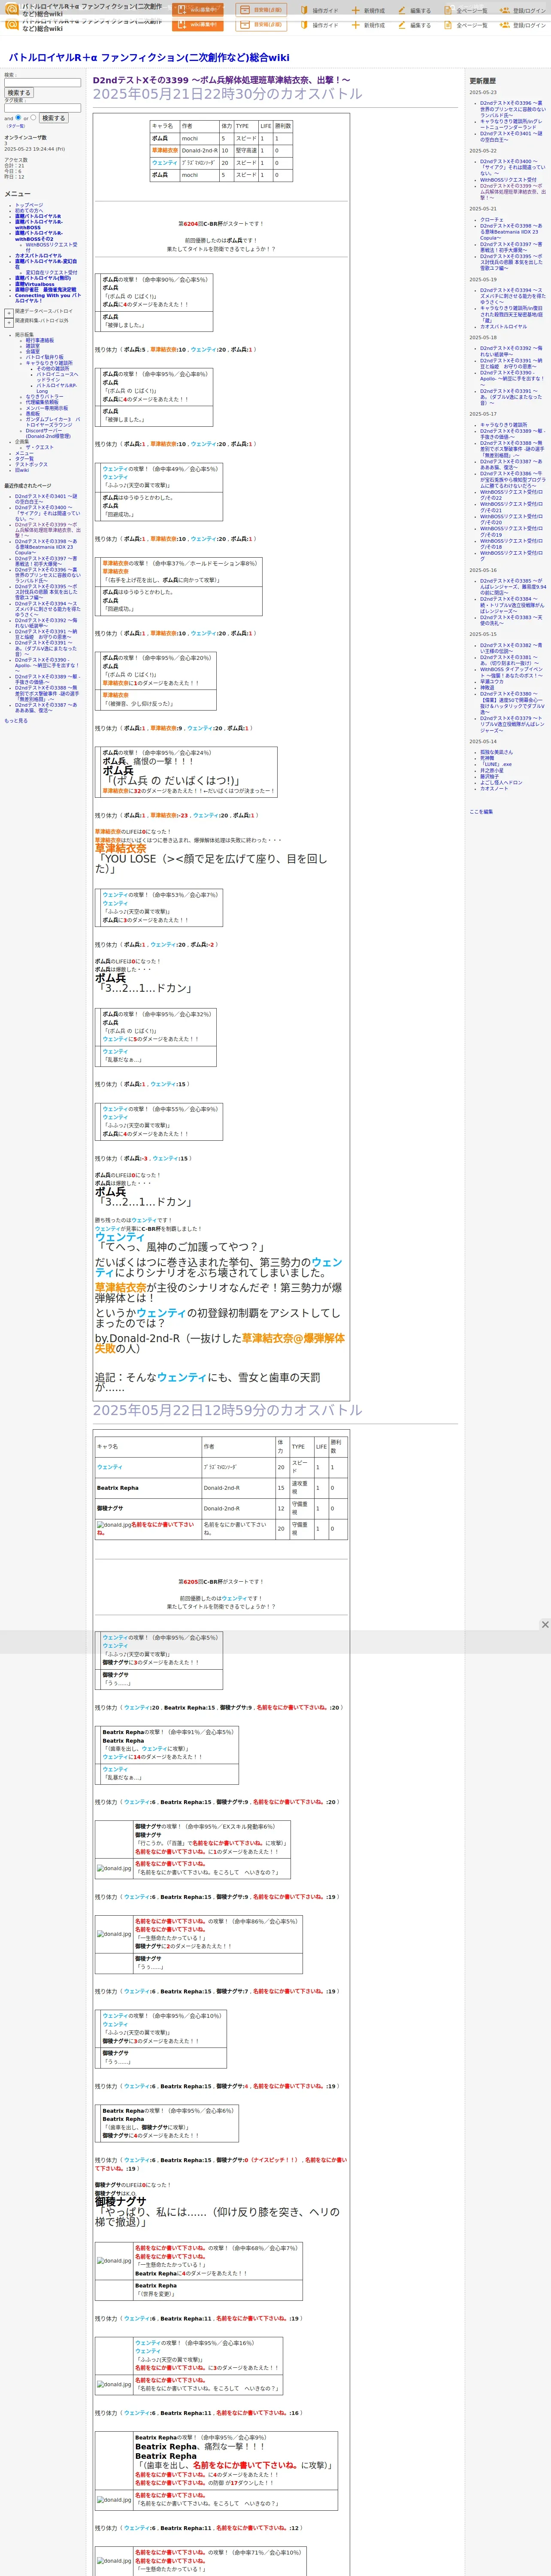Close the overlay banner with the X icon

click(x=545, y=1625)
